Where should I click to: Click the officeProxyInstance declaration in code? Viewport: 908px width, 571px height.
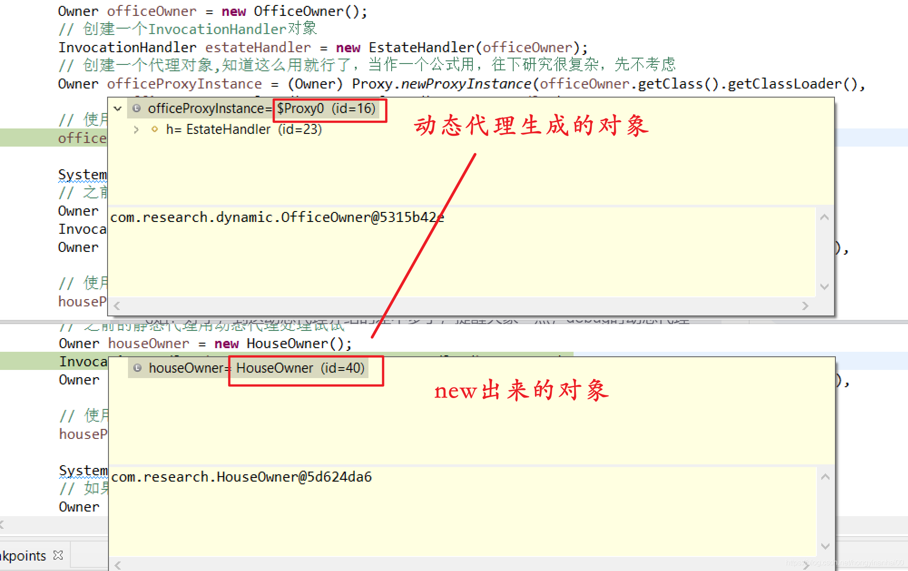tap(184, 84)
